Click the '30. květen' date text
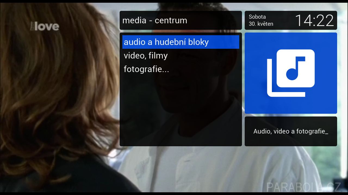 (261, 24)
